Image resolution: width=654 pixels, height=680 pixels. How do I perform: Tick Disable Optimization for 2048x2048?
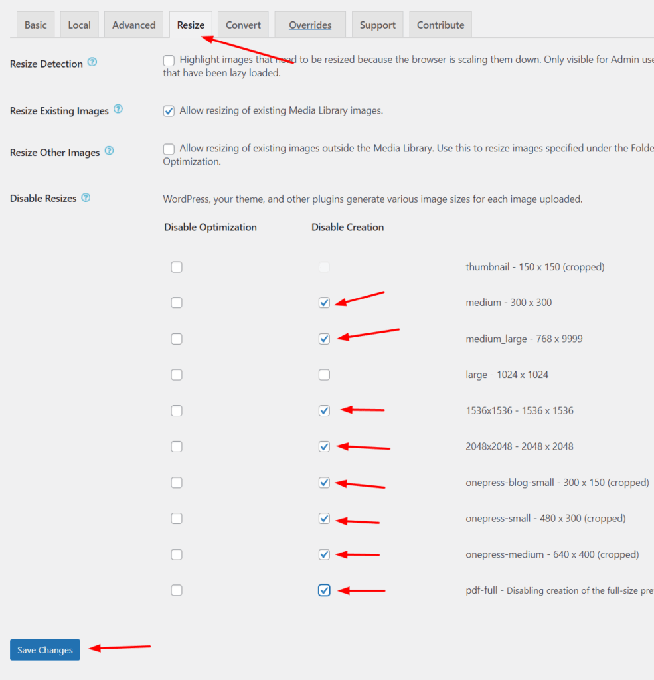pos(177,447)
